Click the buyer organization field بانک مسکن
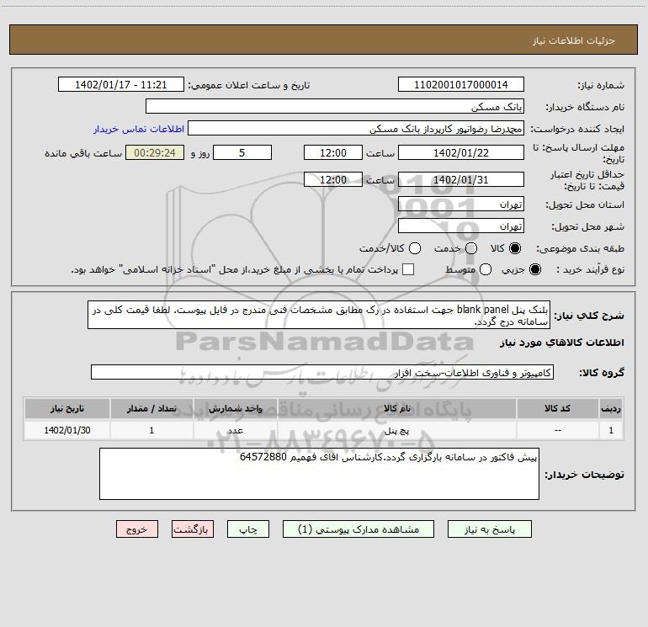 coord(335,106)
